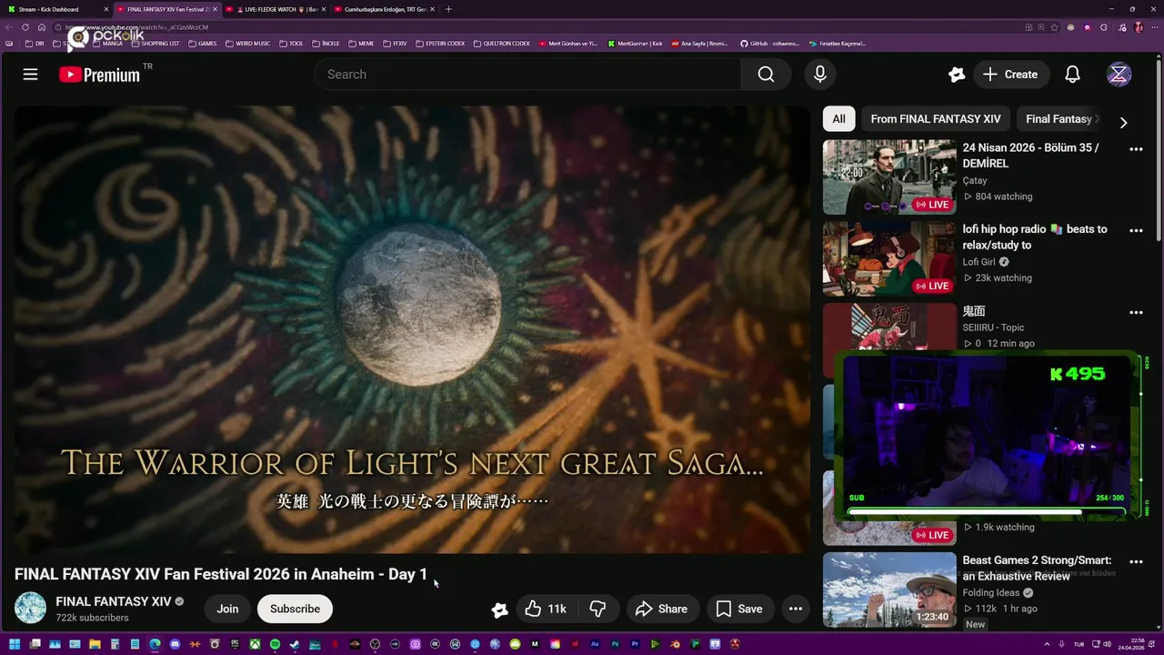1164x655 pixels.
Task: Open the SHOPPING LIST bookmarks folder
Action: [155, 44]
